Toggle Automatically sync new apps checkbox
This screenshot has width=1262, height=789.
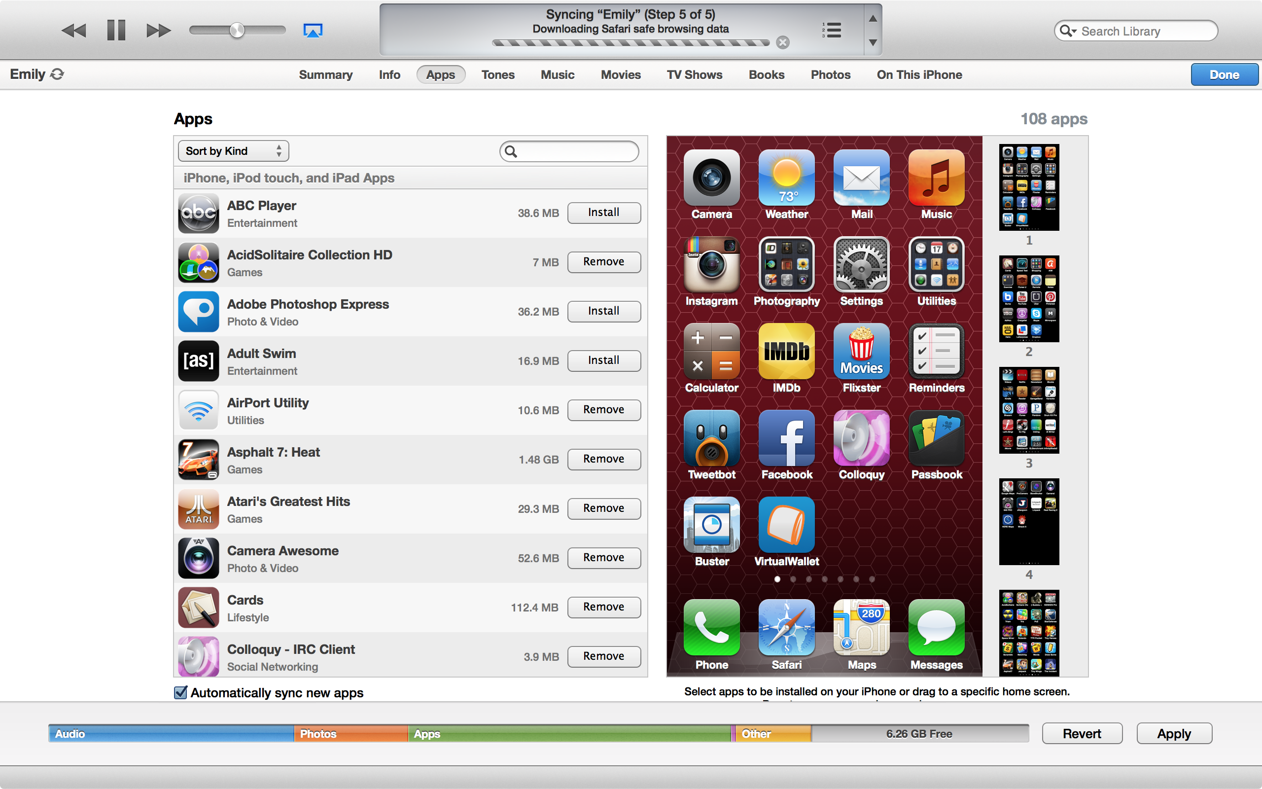point(179,693)
